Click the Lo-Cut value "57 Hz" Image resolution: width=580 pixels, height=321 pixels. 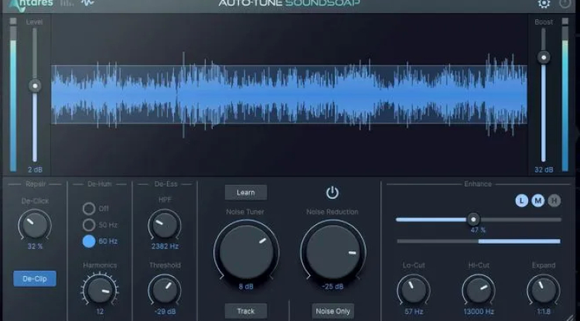(414, 312)
